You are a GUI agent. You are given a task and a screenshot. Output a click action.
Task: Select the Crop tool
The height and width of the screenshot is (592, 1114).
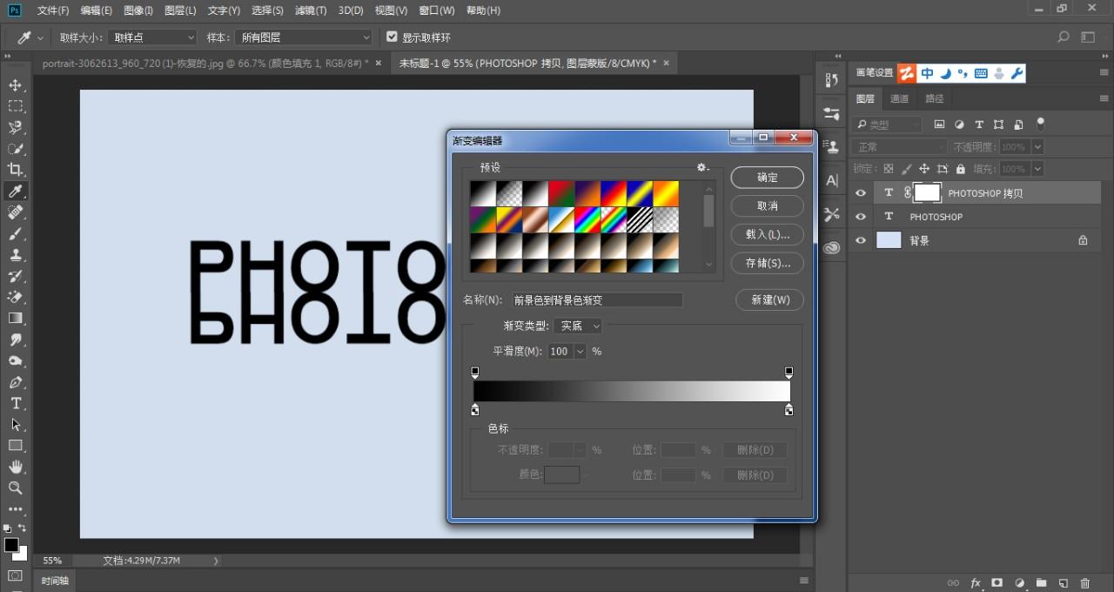tap(16, 170)
